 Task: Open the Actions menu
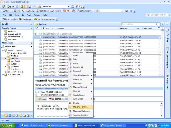click(37, 15)
